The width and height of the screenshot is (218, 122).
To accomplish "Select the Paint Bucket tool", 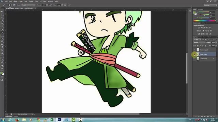I will click(x=2, y=44).
